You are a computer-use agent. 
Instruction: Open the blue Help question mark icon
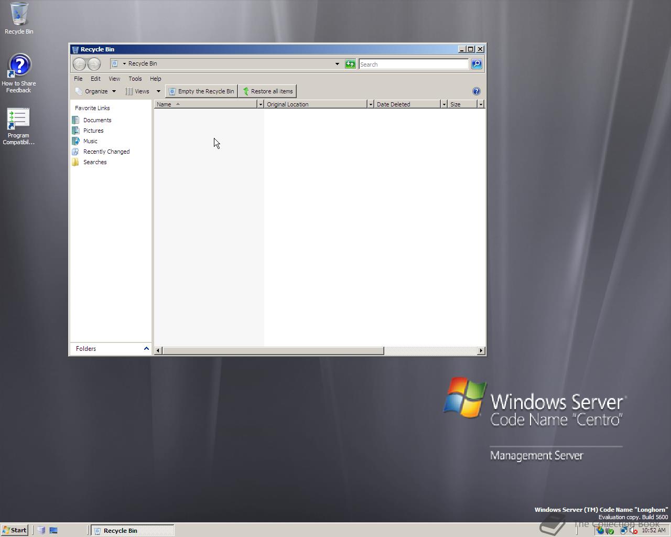pos(477,91)
